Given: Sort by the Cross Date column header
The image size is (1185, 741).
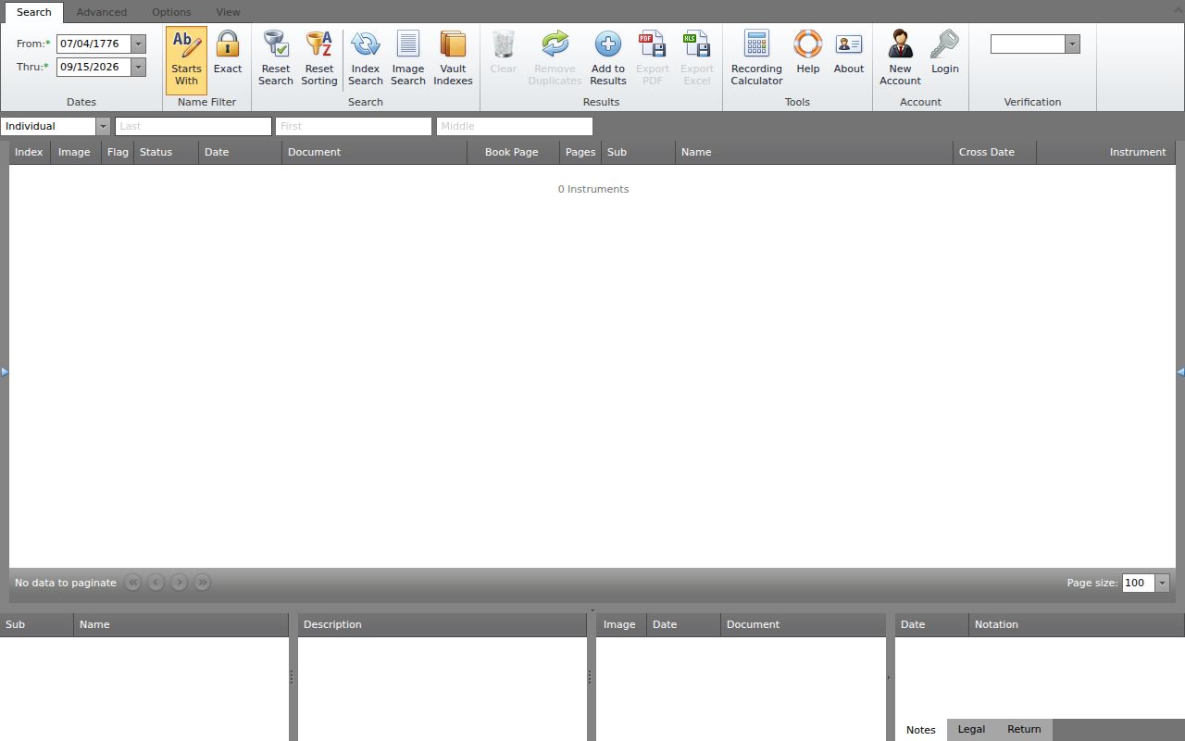Looking at the screenshot, I should 994,152.
